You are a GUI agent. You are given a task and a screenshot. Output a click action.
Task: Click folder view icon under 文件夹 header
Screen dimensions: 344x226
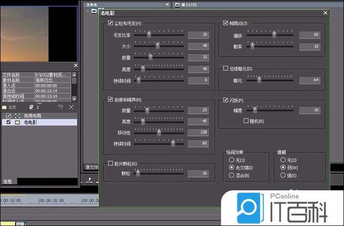[x=94, y=11]
